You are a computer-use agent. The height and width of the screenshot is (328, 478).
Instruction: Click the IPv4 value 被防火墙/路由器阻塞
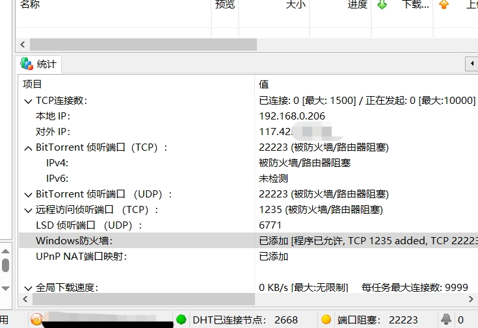(304, 163)
